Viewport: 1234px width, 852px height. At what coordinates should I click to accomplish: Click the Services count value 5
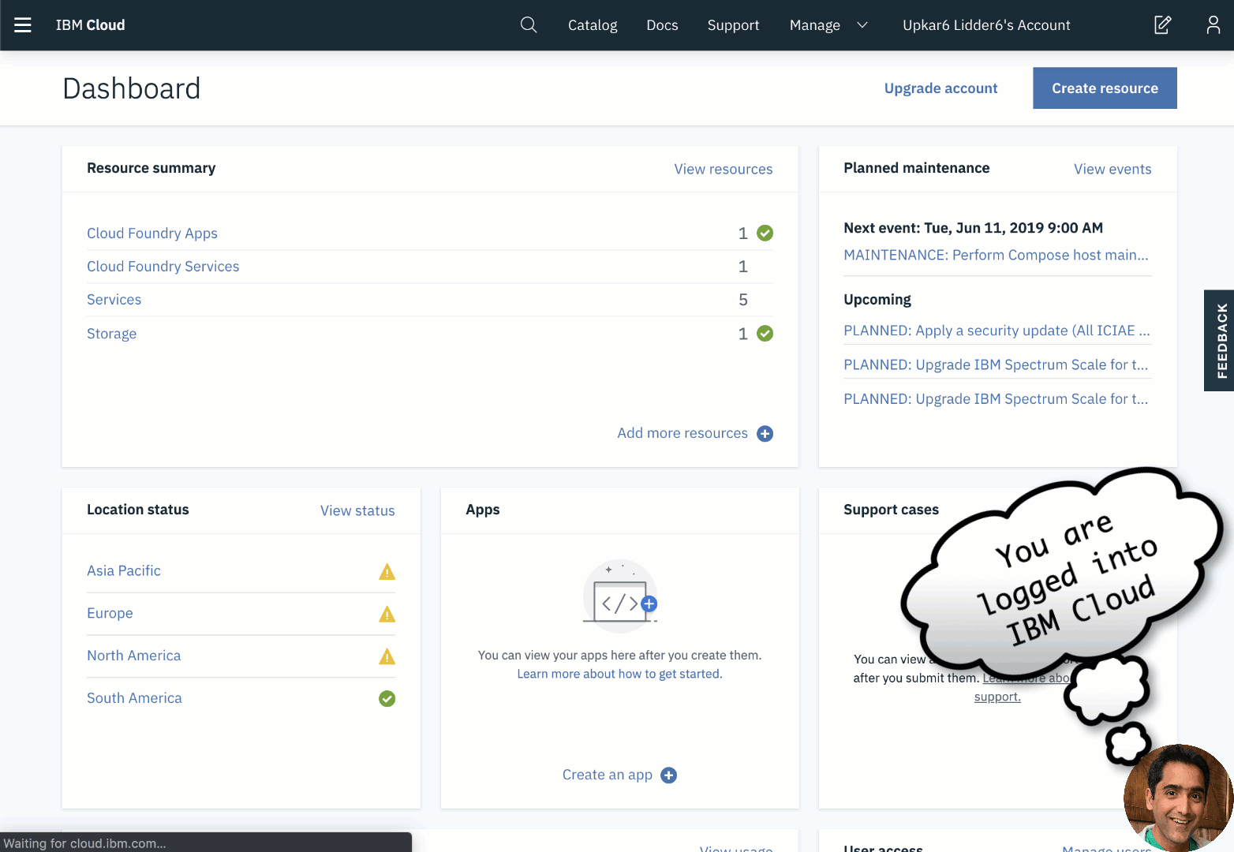click(x=743, y=300)
